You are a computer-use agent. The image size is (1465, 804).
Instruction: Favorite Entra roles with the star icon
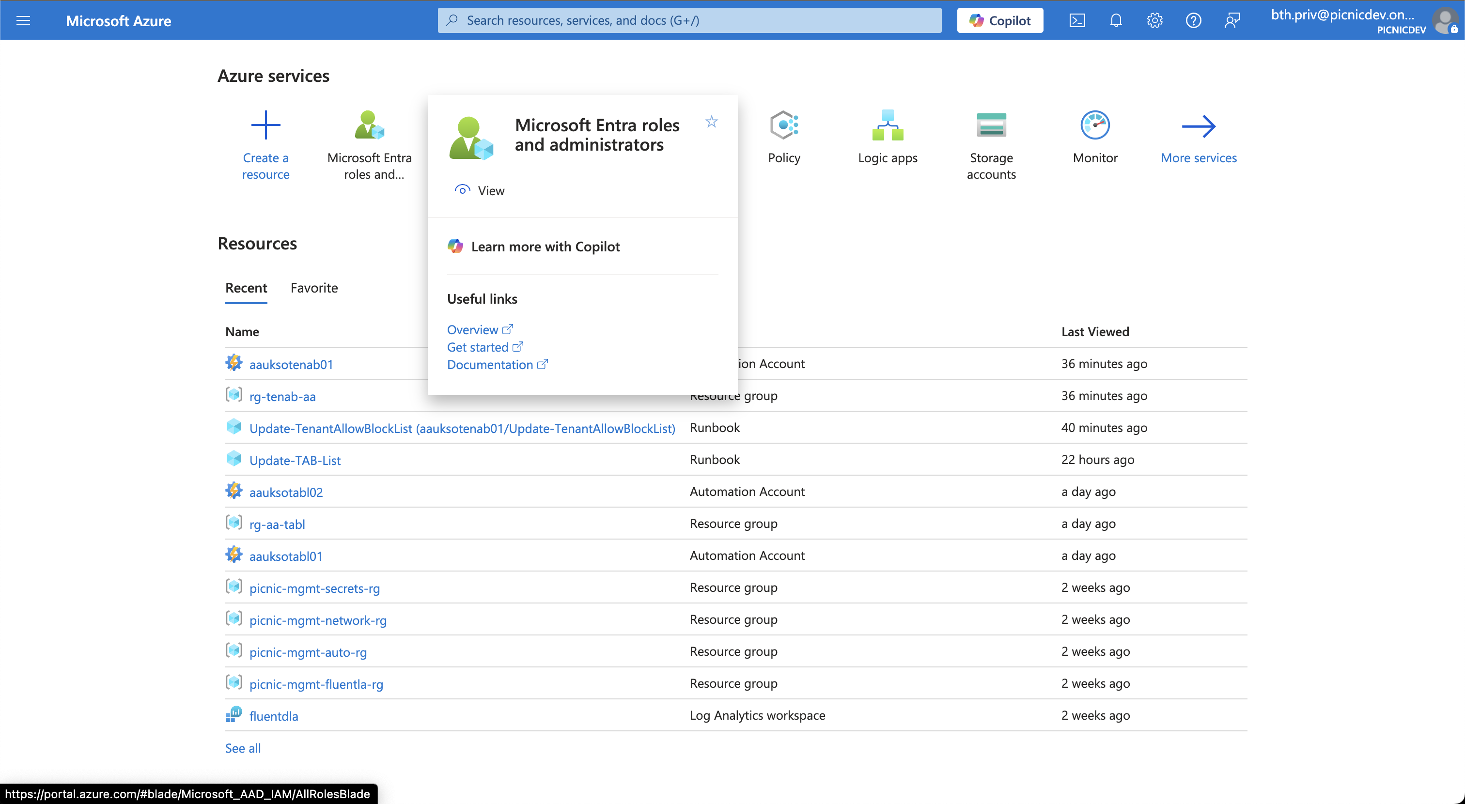pos(712,122)
